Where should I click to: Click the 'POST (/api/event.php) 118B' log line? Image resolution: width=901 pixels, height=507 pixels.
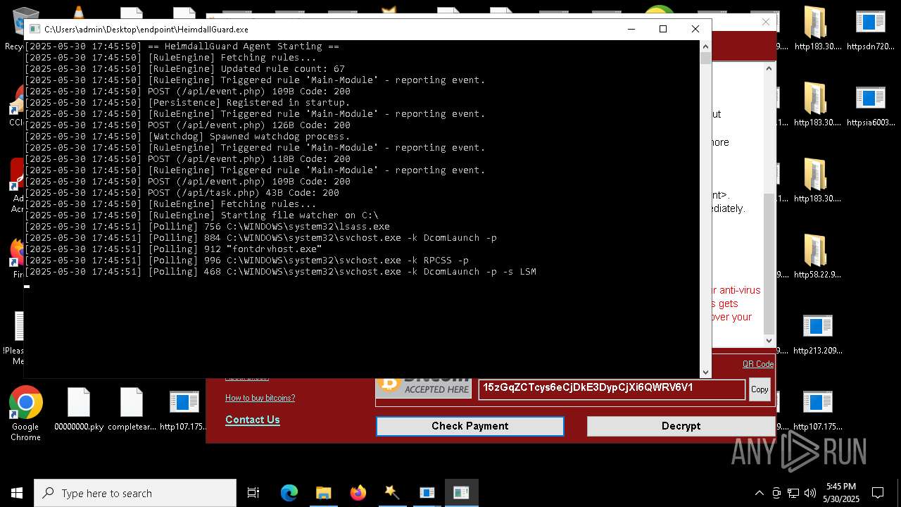[x=187, y=159]
